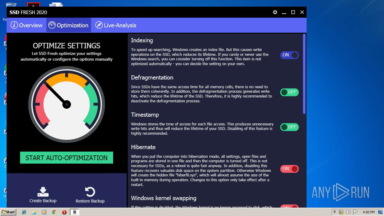Image resolution: width=384 pixels, height=216 pixels.
Task: Maximize the SSD Fresh window
Action: pos(293,12)
